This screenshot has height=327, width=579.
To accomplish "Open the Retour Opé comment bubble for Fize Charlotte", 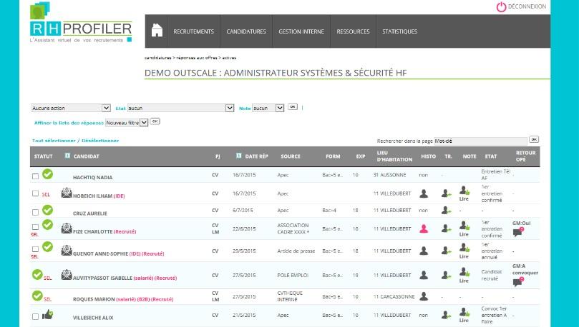I will coord(518,232).
